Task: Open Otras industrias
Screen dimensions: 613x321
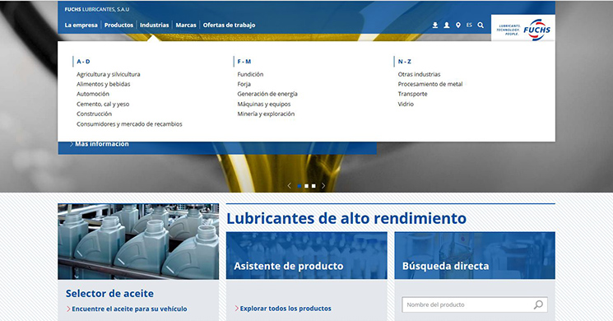Action: (419, 74)
